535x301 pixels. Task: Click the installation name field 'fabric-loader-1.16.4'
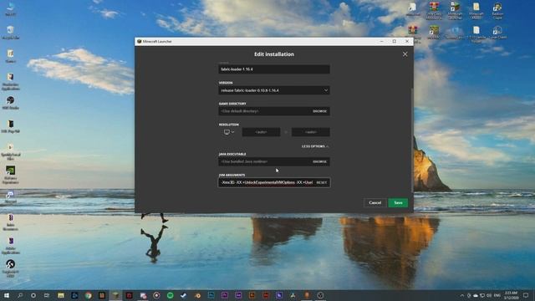274,69
